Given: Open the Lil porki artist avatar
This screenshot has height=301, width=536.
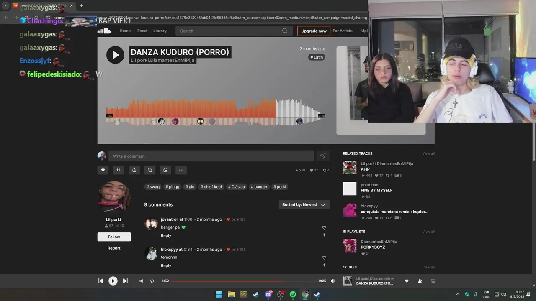Looking at the screenshot, I should coord(114,197).
